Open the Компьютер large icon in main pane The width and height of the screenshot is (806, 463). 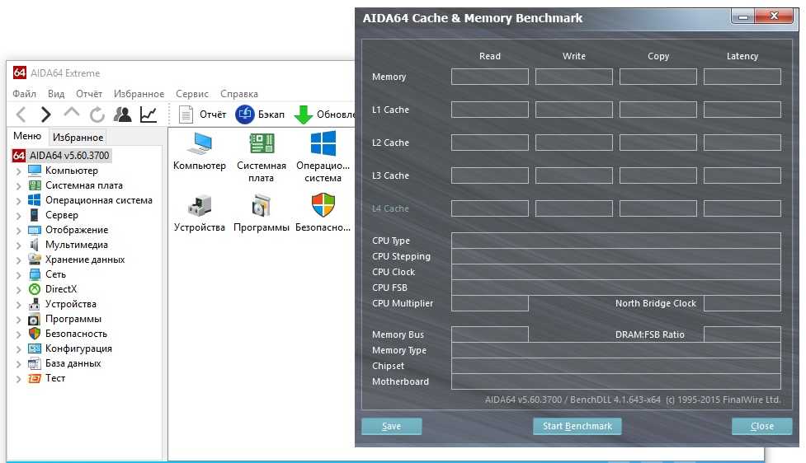pyautogui.click(x=200, y=152)
